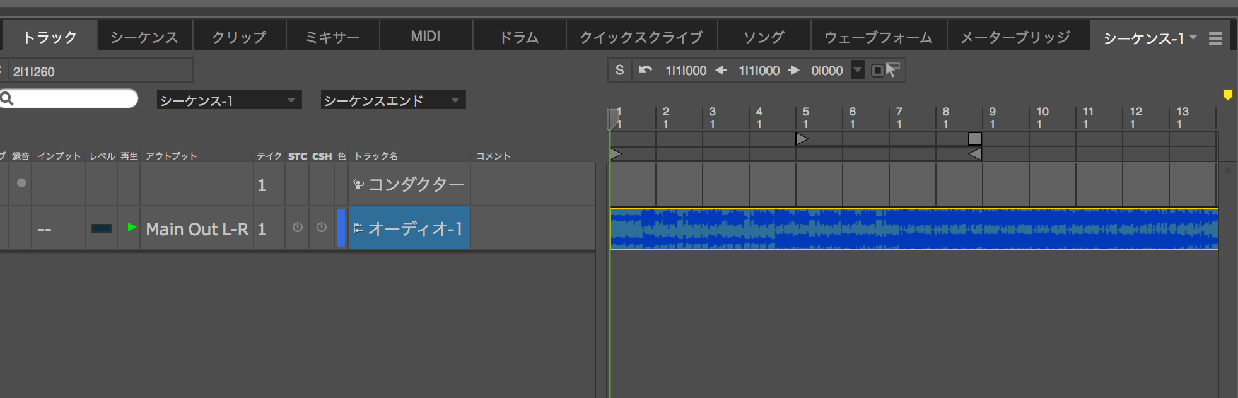Switch to the ウェーブフォーム tab

[x=878, y=37]
